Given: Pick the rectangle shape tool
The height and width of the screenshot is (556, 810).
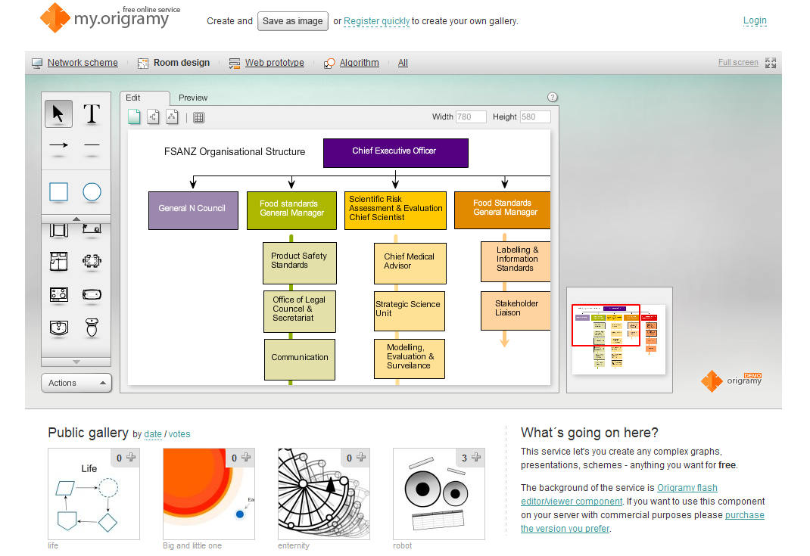Looking at the screenshot, I should point(58,191).
